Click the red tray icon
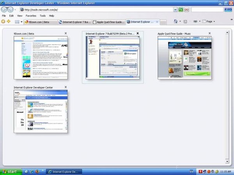This screenshot has height=175, width=234. (x=200, y=172)
